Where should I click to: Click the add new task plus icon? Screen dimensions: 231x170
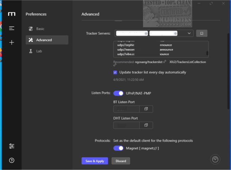(12, 42)
